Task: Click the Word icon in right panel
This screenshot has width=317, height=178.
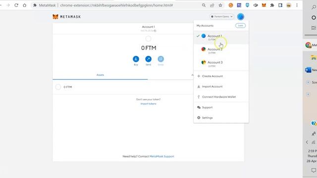Action: tap(308, 70)
